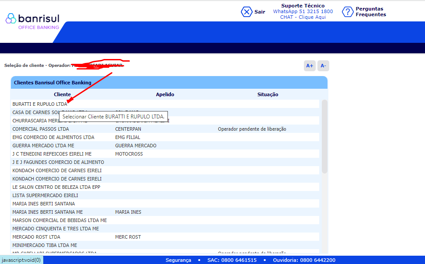Viewport: 425px width, 264px height.
Task: Decrease font size with A- button
Action: point(323,66)
